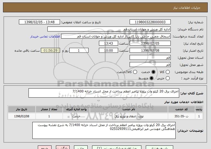Click the توضیحات خریدار text area
Screen dimensions: 211x149
[x=104, y=130]
